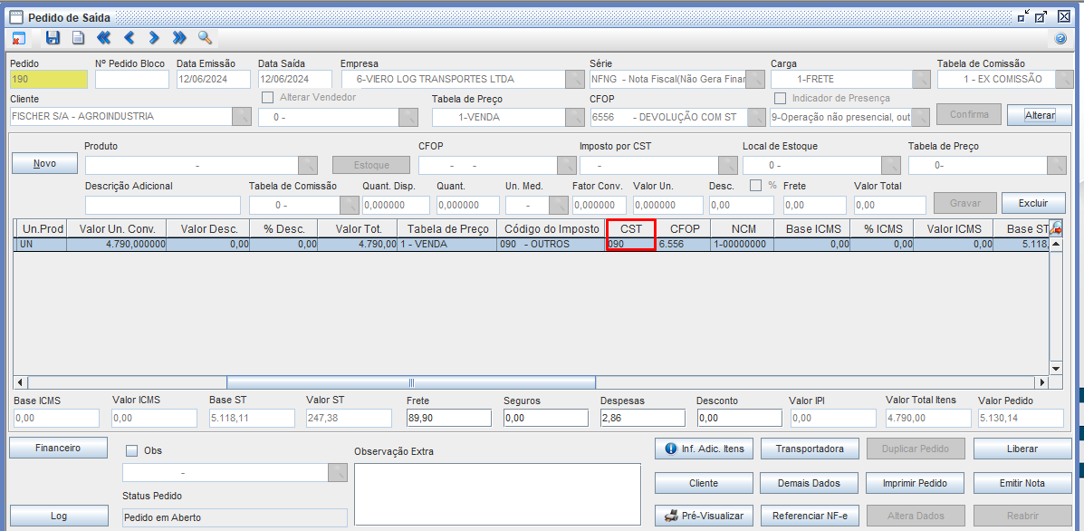This screenshot has height=531, width=1084.
Task: Click into the Nº Pedido Bloco field
Action: pos(131,80)
